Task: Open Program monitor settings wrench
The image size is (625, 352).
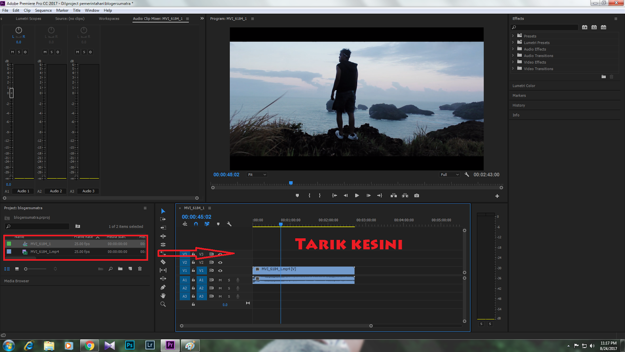Action: (467, 174)
